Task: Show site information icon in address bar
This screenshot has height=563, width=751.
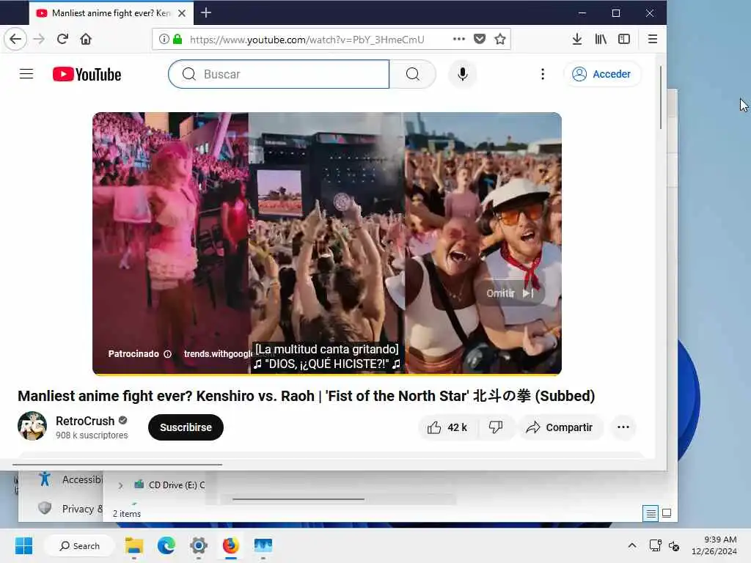Action: [x=164, y=39]
